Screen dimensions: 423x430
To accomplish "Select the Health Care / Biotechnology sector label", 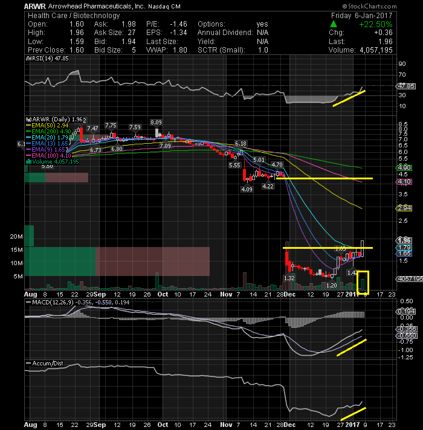I will [x=74, y=16].
